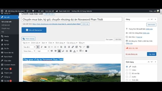Open the post permalink URL
162x91 pixels.
(x=56, y=24)
